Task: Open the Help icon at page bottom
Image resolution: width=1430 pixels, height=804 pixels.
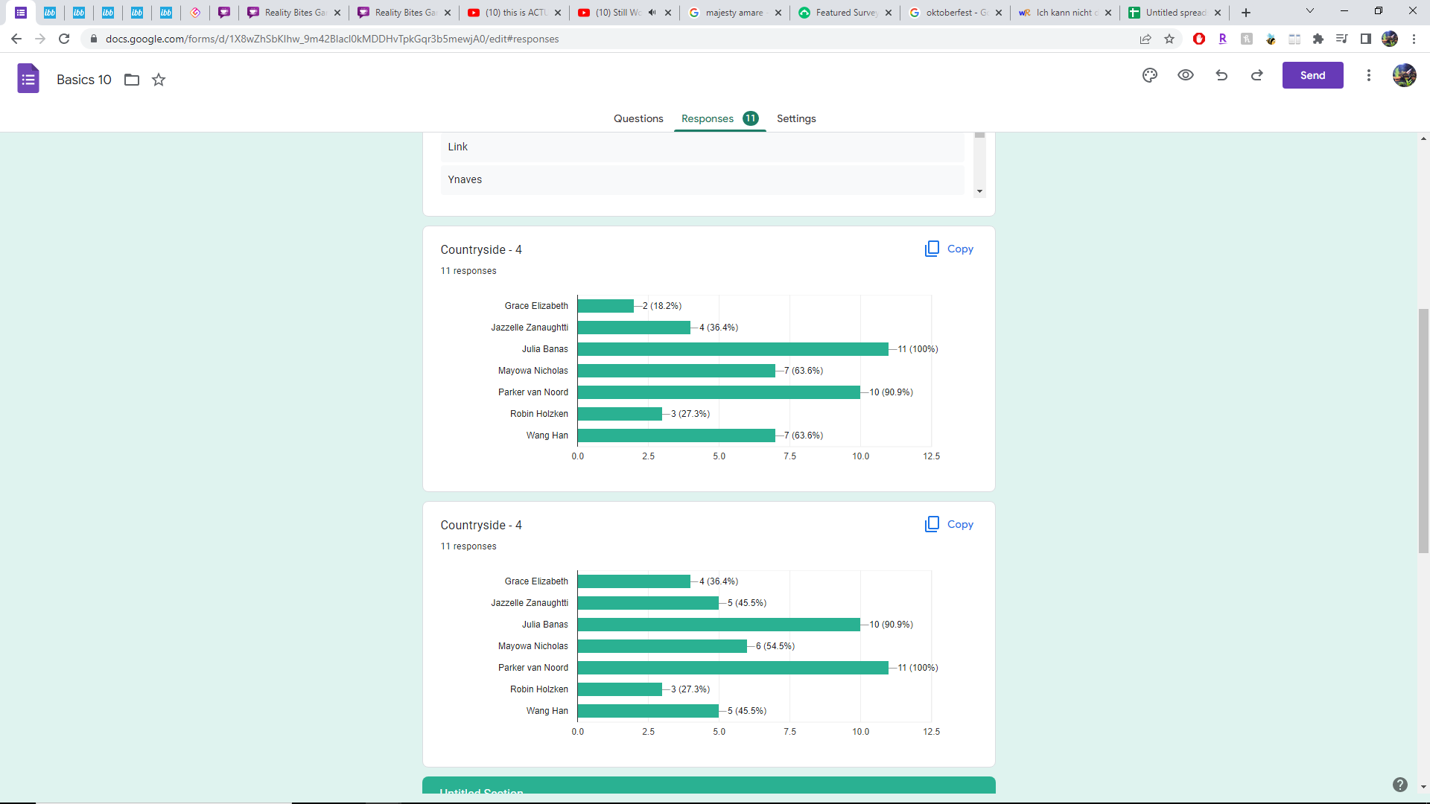Action: pyautogui.click(x=1400, y=785)
